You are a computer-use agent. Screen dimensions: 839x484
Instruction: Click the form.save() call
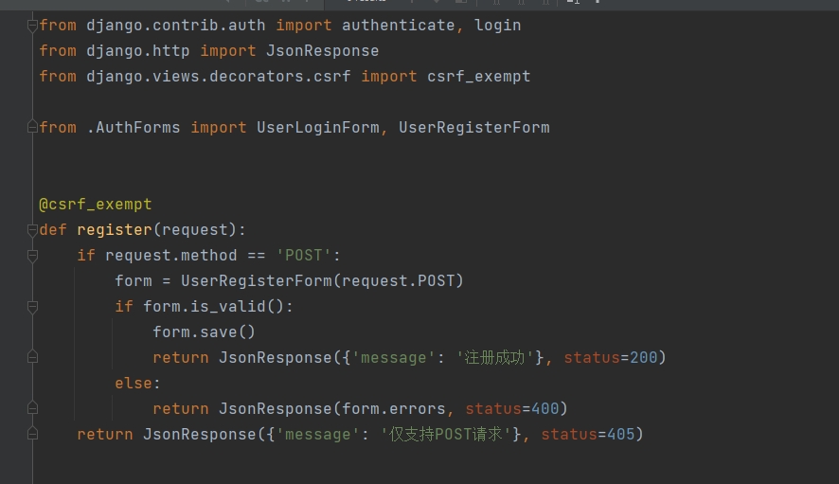(204, 332)
